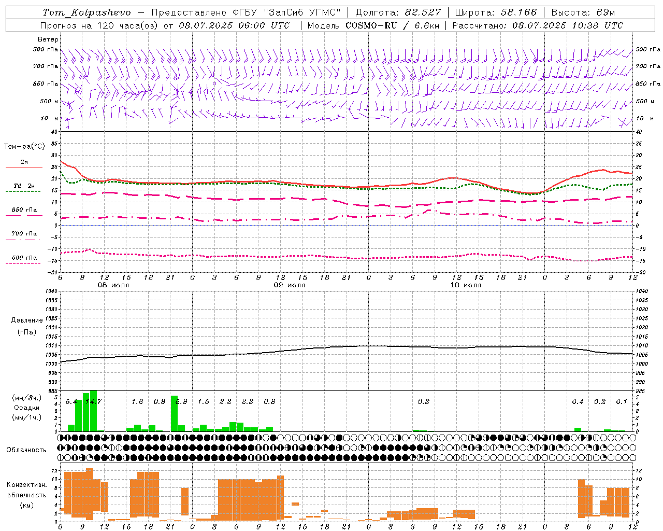
Task: Click 'Прогноз на 120 часа(ов)' forecast text
Action: (x=100, y=25)
